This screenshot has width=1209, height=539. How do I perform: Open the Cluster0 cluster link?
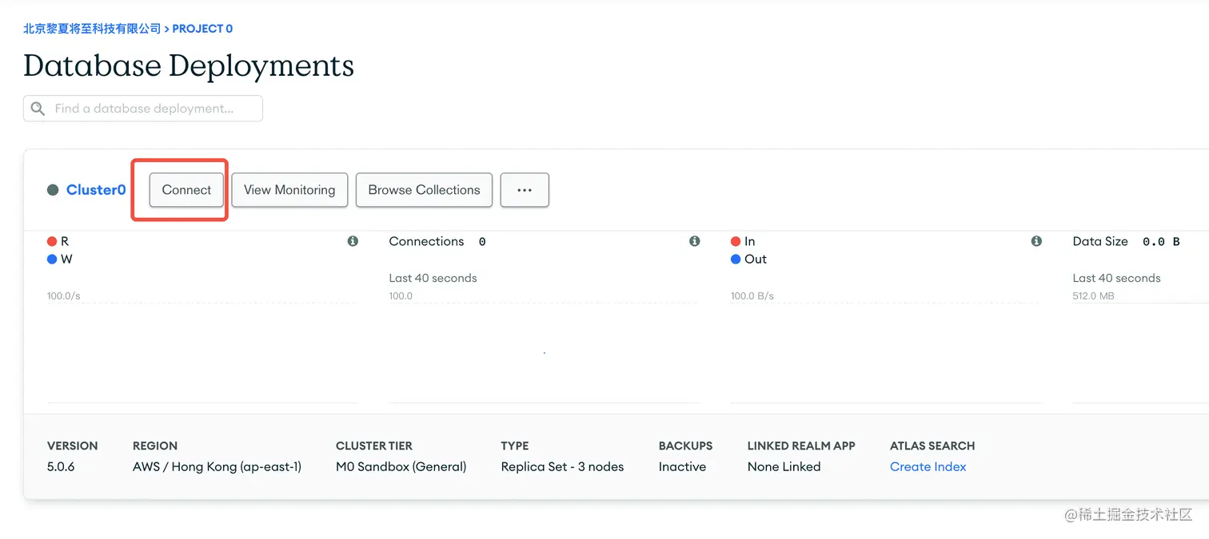tap(96, 190)
